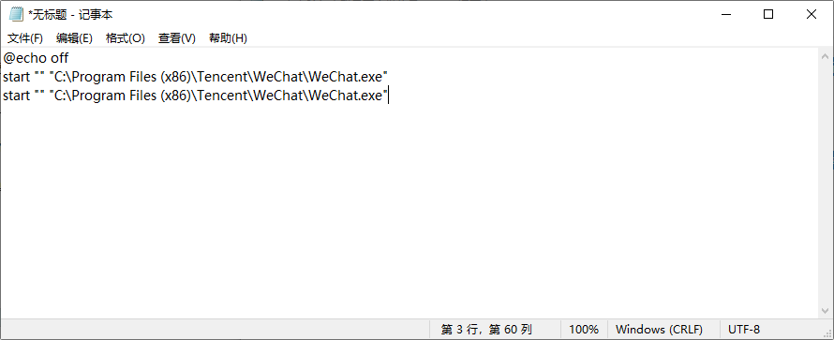Click the Notepad icon in title bar

[17, 14]
